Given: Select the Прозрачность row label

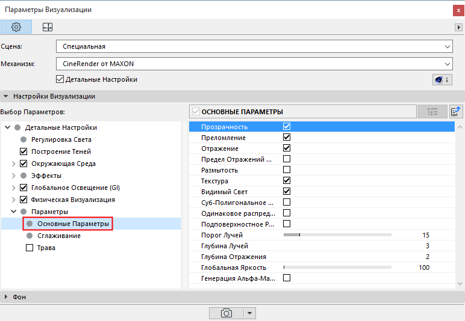Looking at the screenshot, I should tap(225, 127).
